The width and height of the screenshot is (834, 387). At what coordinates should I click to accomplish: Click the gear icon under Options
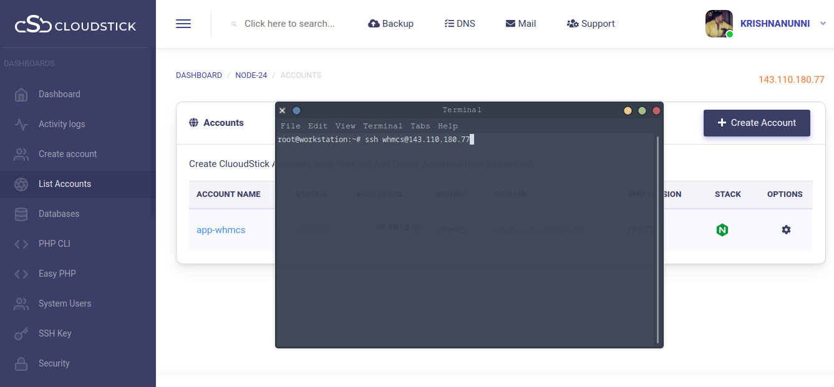click(786, 230)
